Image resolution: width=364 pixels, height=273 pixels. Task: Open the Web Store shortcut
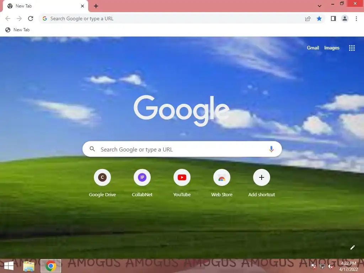point(222,183)
